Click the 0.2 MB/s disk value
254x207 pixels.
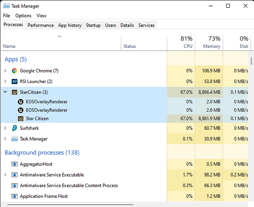pyautogui.click(x=239, y=175)
